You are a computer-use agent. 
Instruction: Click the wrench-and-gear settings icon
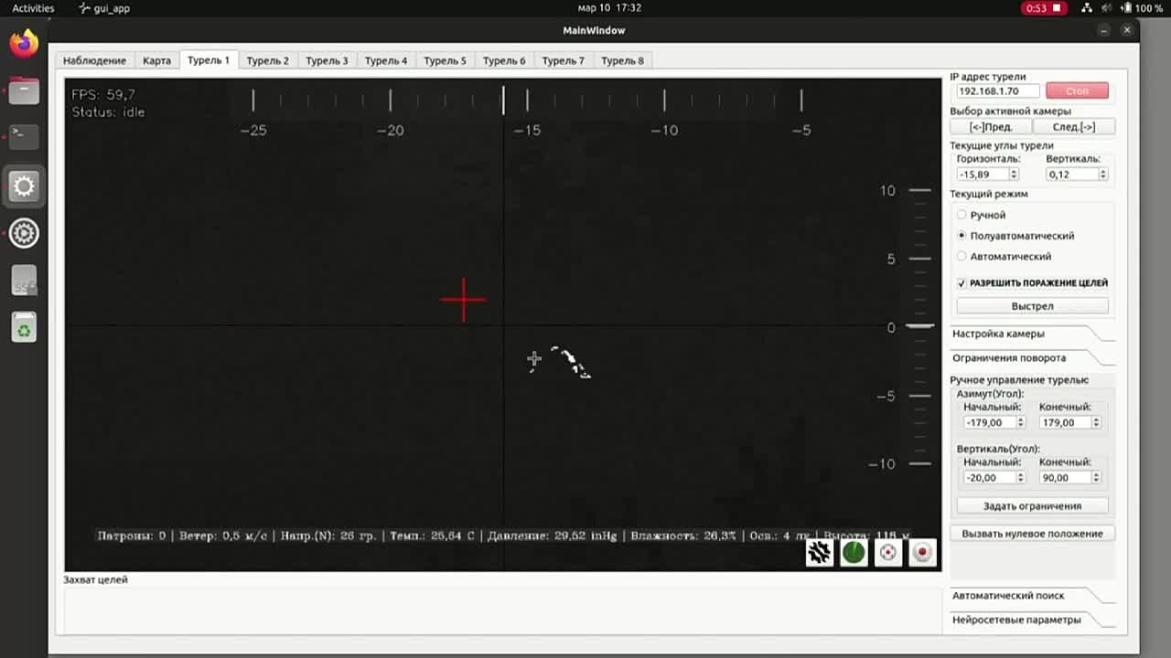(x=819, y=552)
